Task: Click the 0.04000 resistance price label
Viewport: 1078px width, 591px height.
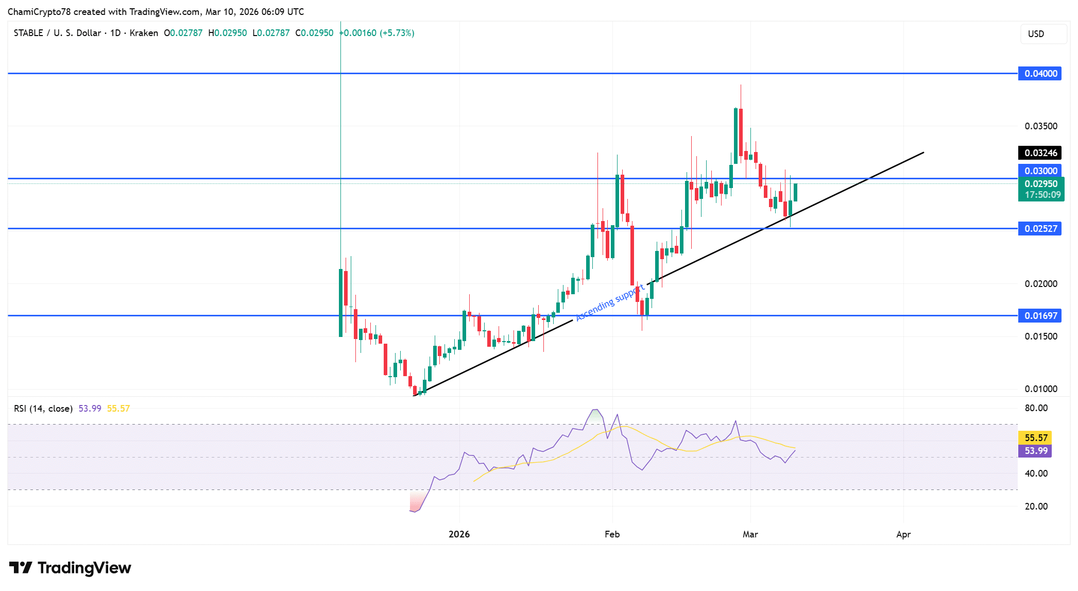Action: (1039, 74)
